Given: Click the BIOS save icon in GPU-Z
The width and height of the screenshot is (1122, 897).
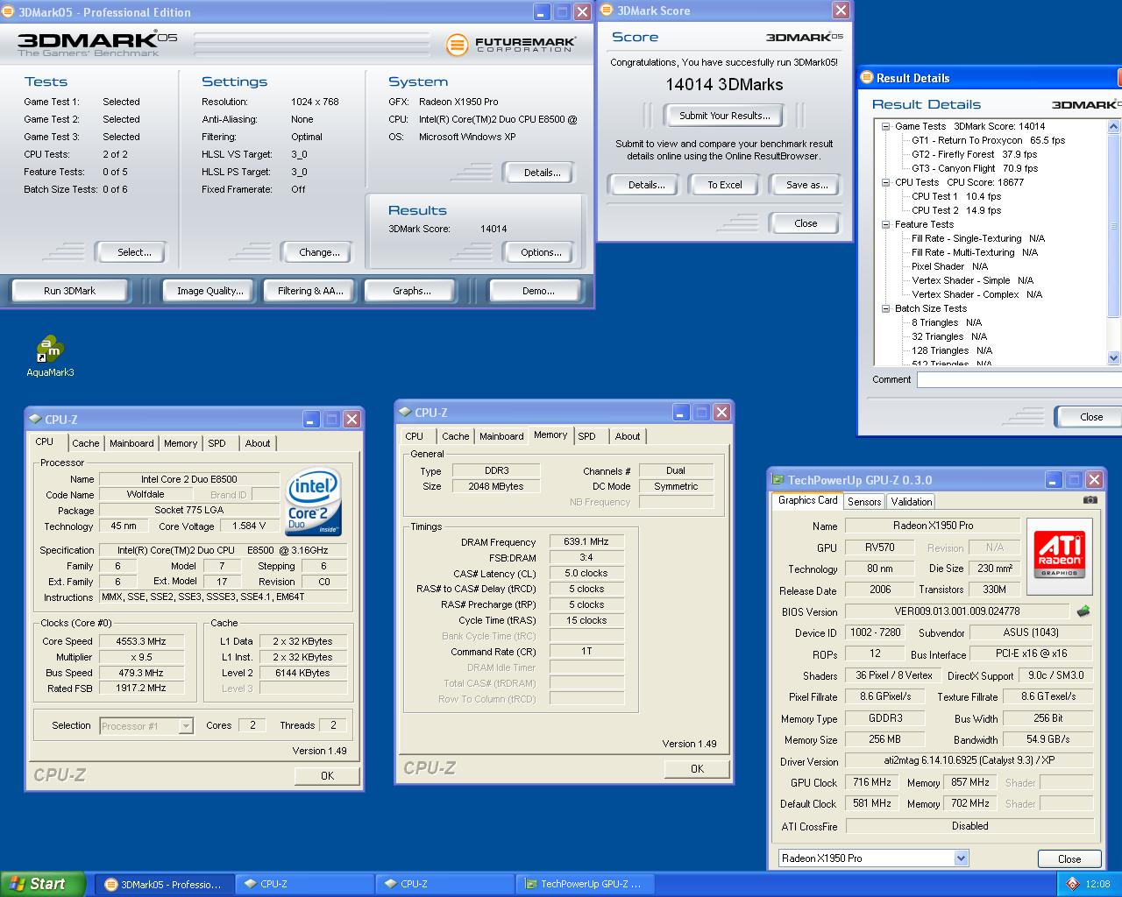Looking at the screenshot, I should pos(1083,611).
